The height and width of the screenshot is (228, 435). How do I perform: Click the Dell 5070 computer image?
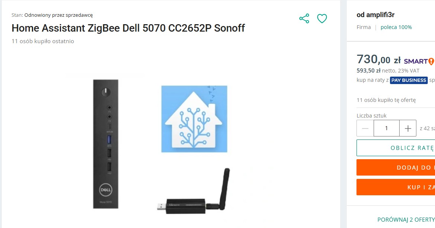[x=106, y=144]
